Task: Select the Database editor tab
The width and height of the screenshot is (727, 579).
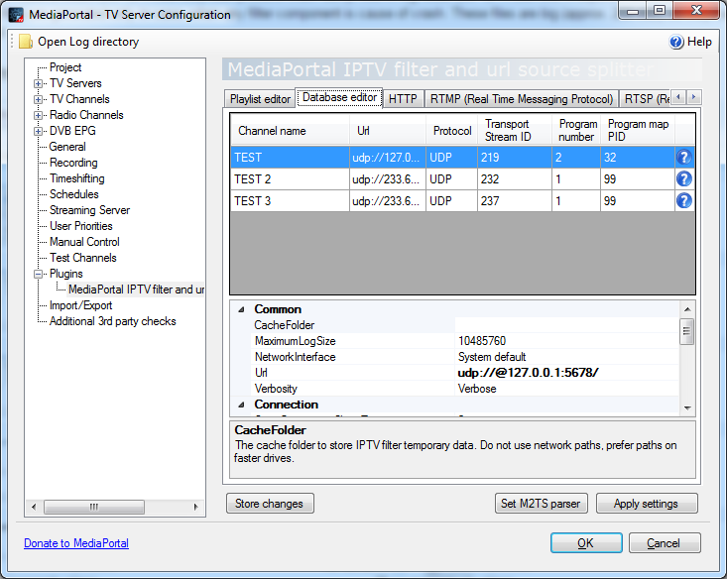Action: point(339,97)
